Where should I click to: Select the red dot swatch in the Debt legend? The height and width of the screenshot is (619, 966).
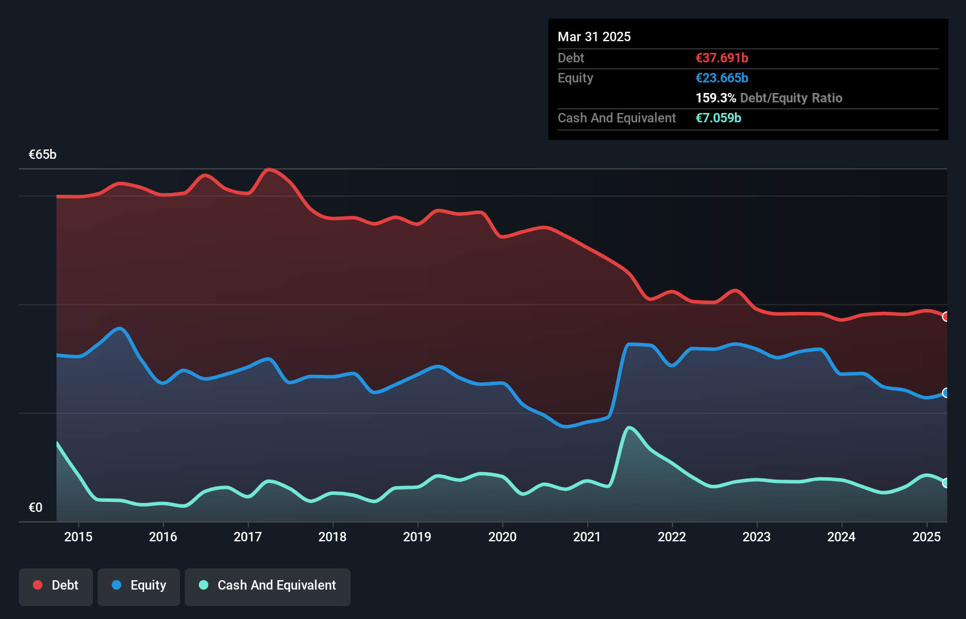37,585
